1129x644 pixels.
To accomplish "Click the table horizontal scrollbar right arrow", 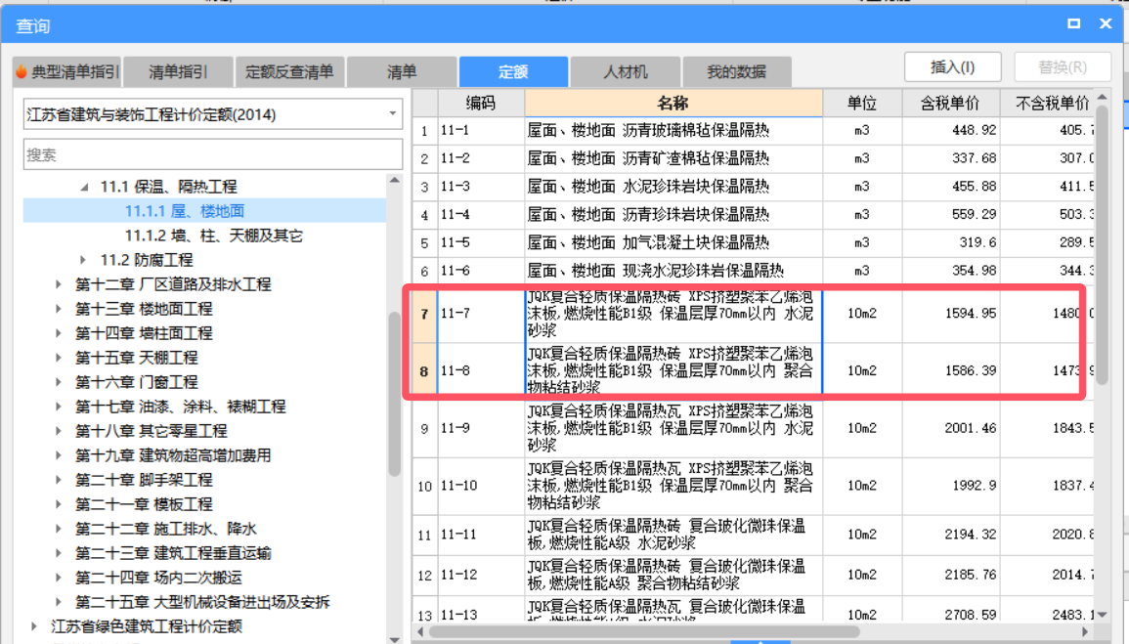I will pyautogui.click(x=1085, y=631).
